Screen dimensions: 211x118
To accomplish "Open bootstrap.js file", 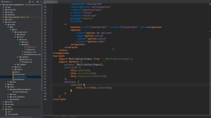I will tap(19, 74).
